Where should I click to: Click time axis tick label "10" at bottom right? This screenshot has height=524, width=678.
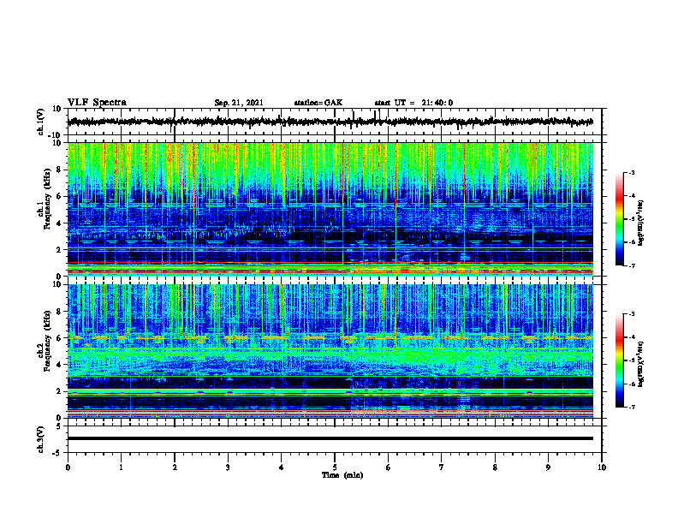coord(602,467)
